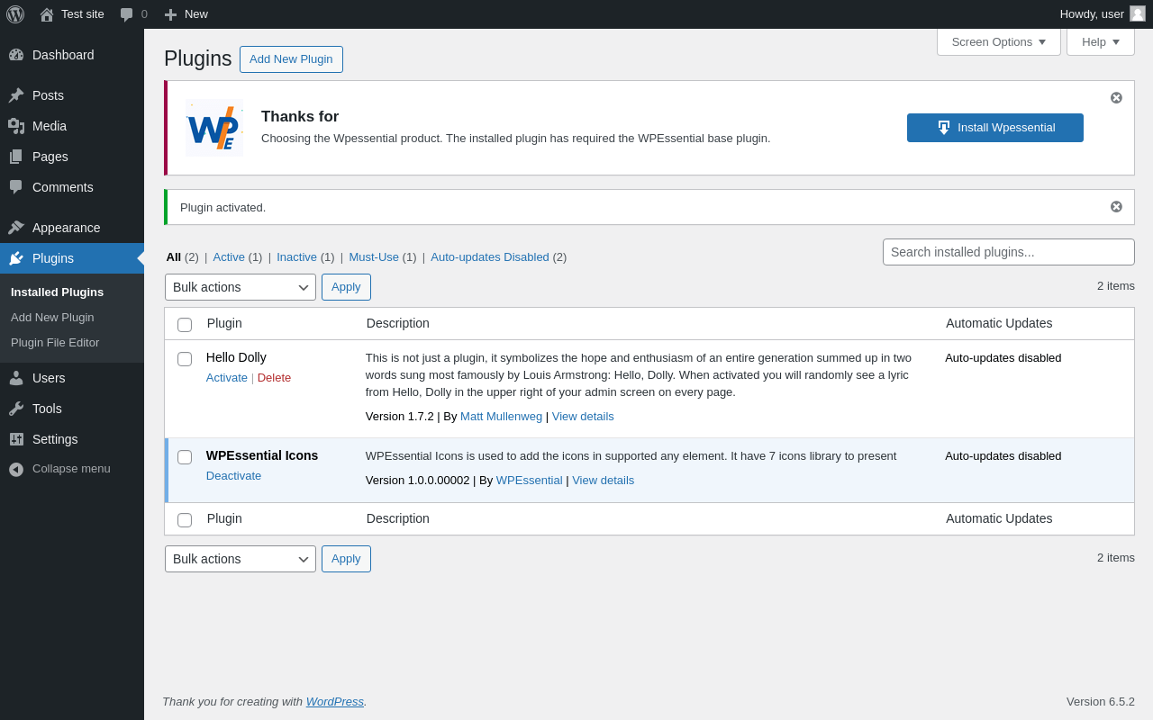This screenshot has width=1153, height=720.
Task: Open the bottom Bulk actions dropdown
Action: [x=241, y=559]
